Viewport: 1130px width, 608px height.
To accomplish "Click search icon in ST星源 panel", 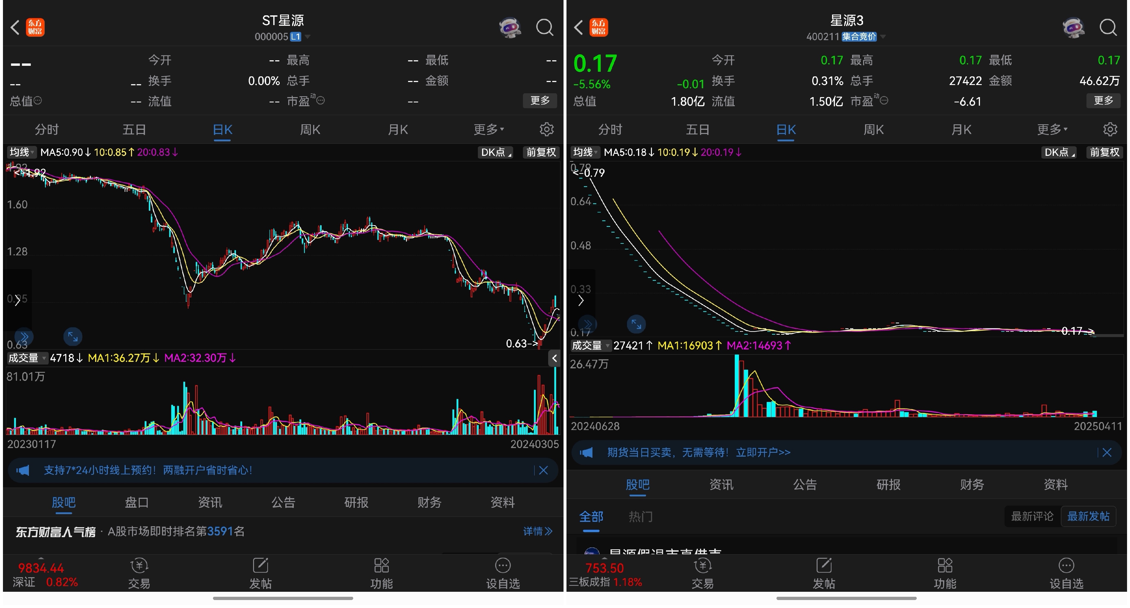I will pos(544,27).
